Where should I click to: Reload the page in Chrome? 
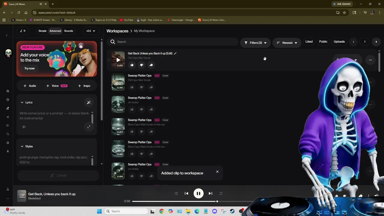point(19,13)
